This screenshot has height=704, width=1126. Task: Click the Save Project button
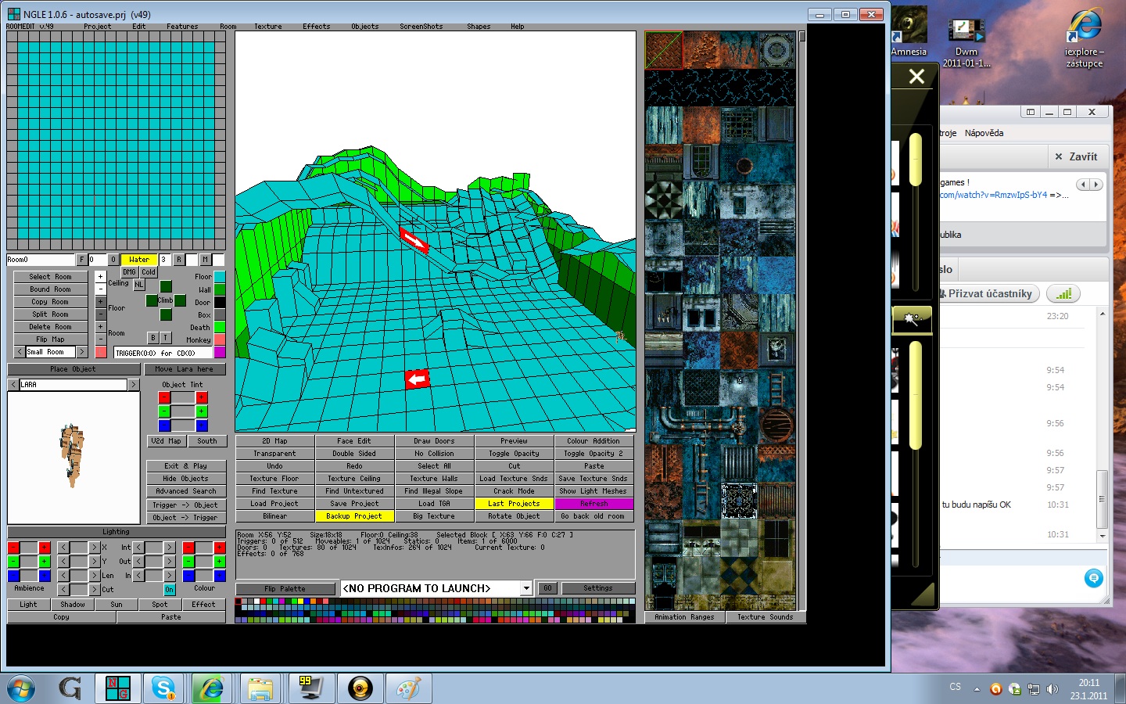tap(354, 504)
